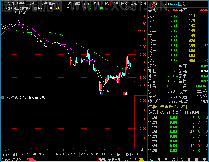Open the 更多 periods menu
This screenshot has width=209, height=162.
click(x=53, y=3)
